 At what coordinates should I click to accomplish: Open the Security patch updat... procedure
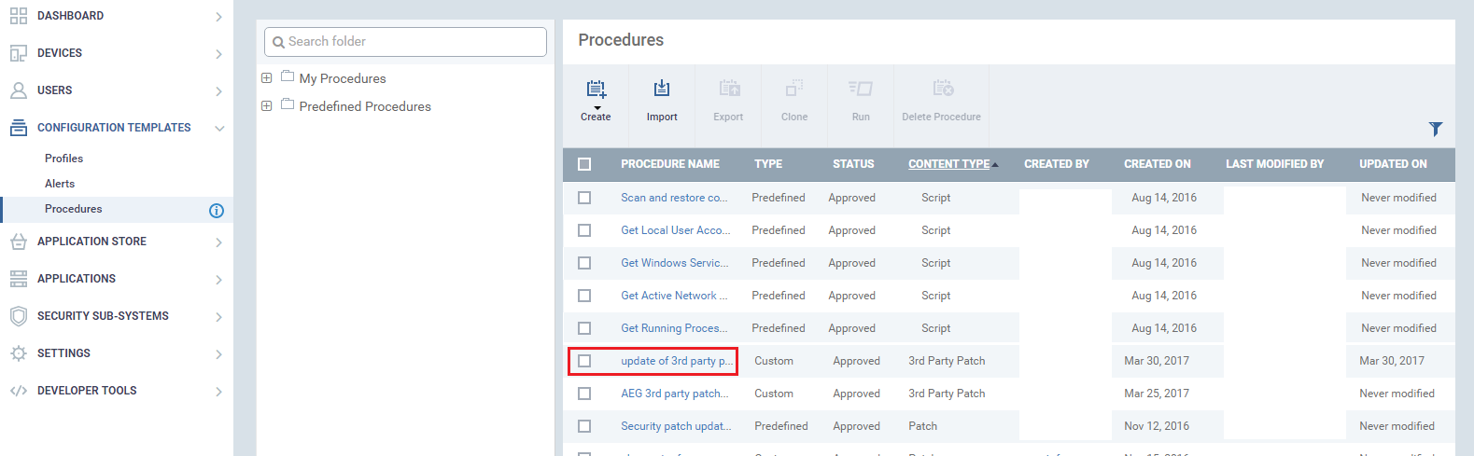pos(676,426)
